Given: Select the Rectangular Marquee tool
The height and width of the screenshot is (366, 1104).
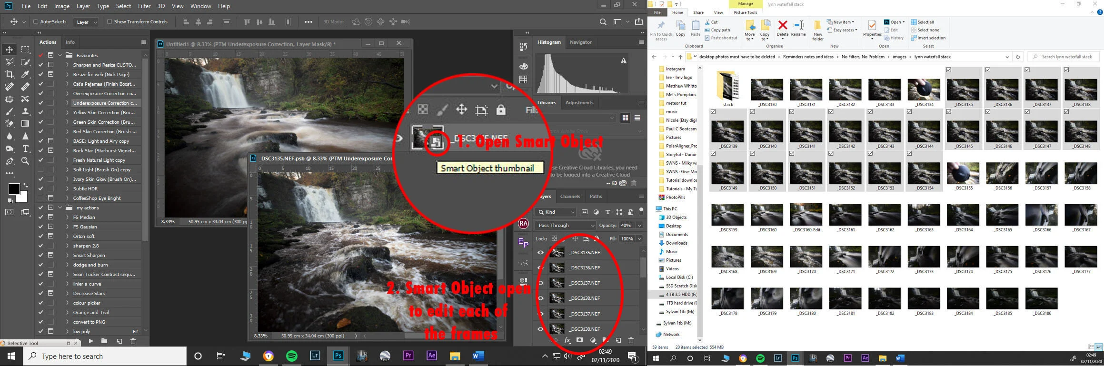Looking at the screenshot, I should point(25,49).
